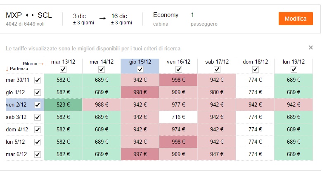Uncheck the mar 13/12 return checkbox
322x171 pixels.
[63, 69]
